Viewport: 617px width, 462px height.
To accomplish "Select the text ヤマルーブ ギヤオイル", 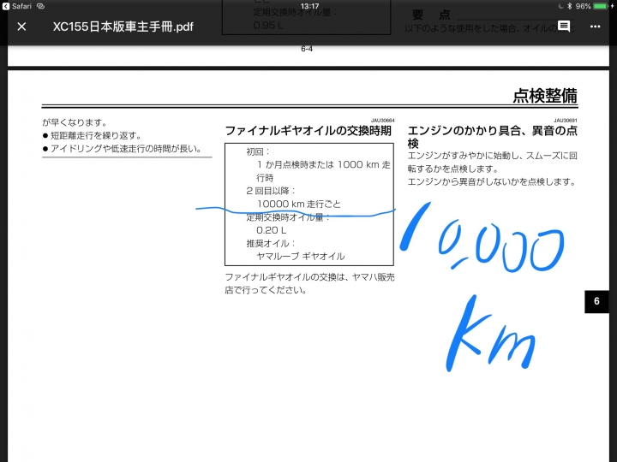I will pos(301,257).
